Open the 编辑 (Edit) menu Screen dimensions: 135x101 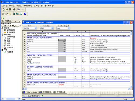click(12, 6)
